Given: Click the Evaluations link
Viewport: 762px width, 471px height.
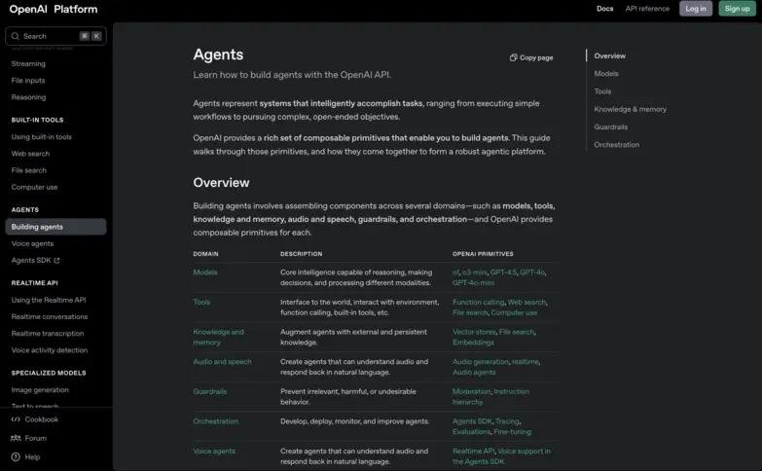Looking at the screenshot, I should pos(471,432).
